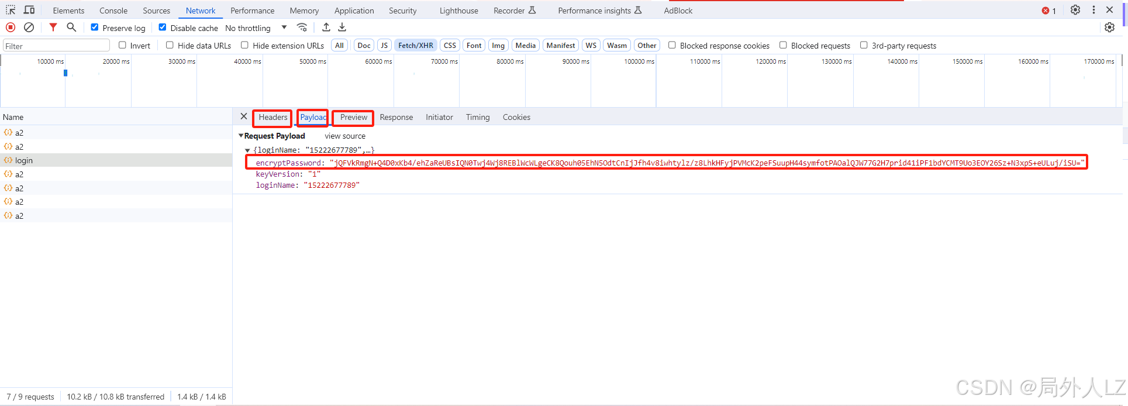Open the Recorder panel

tap(515, 11)
